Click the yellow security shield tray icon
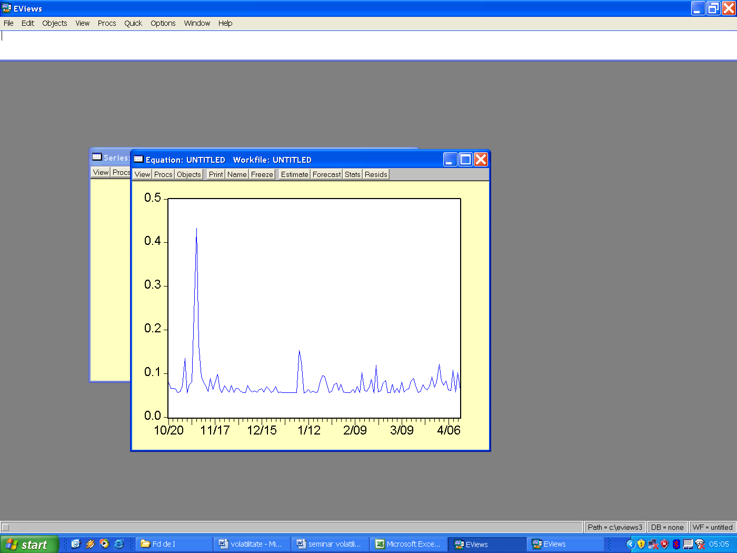 point(641,544)
